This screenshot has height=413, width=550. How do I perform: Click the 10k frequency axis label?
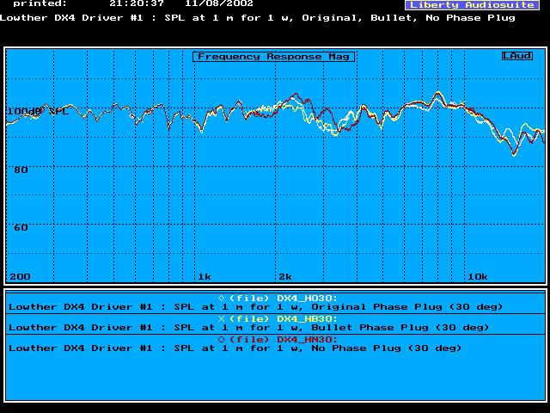[x=478, y=277]
